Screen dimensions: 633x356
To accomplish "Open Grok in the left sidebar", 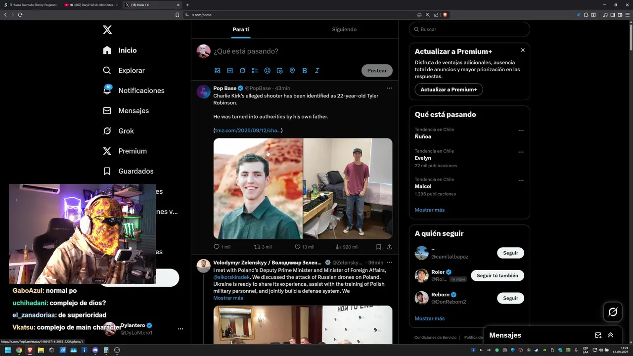I will point(119,131).
